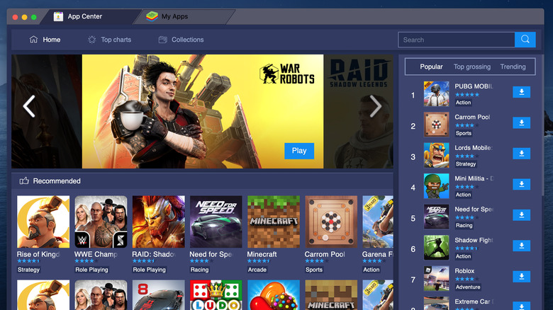Open Carrom Pool icon in popular list
This screenshot has width=553, height=310.
(x=436, y=125)
